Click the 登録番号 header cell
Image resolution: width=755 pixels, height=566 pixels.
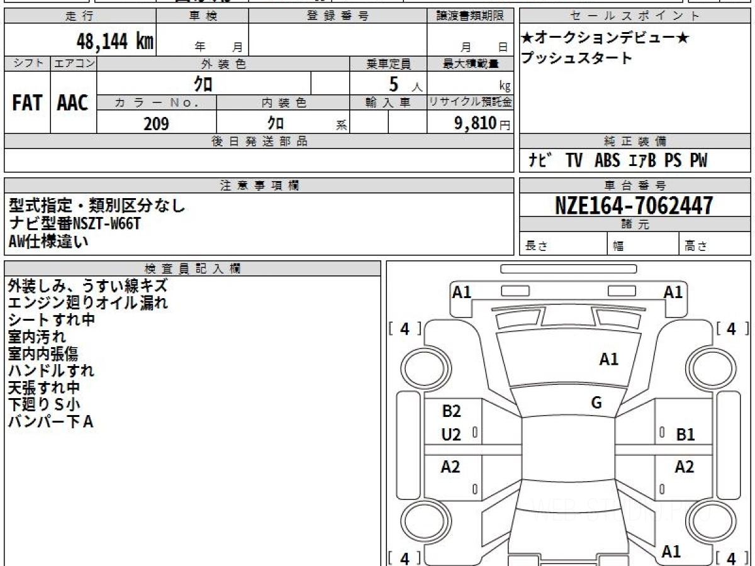337,16
